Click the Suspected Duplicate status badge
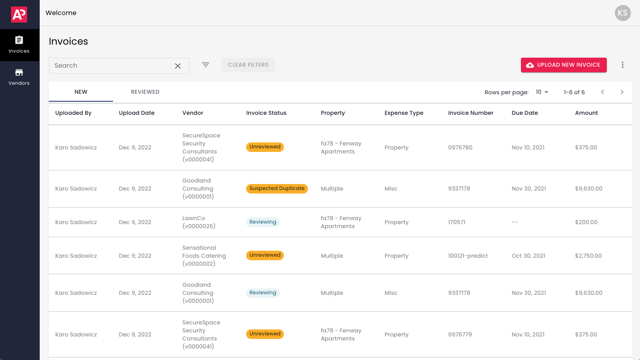 277,189
